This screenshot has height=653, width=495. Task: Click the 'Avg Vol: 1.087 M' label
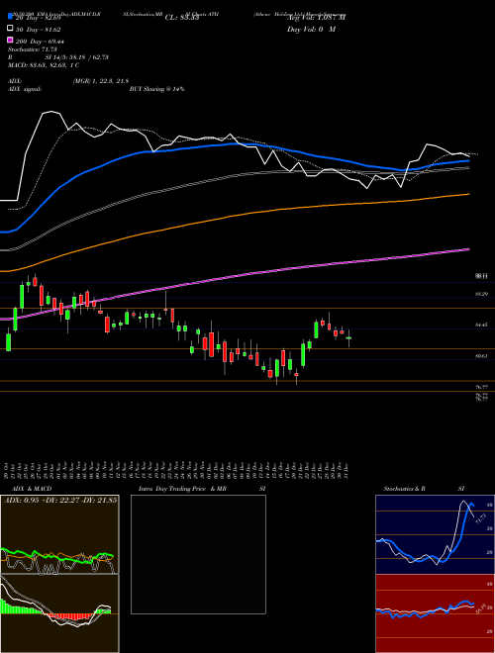click(317, 18)
